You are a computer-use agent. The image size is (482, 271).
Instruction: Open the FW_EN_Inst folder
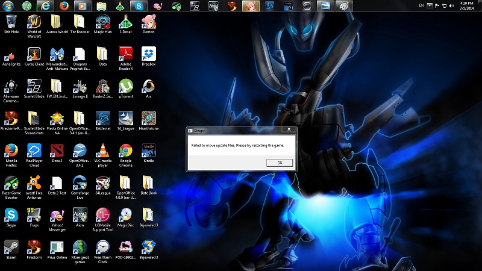tap(57, 89)
